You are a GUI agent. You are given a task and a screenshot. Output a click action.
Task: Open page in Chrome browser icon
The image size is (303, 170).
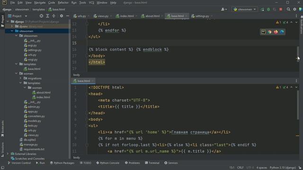click(269, 32)
